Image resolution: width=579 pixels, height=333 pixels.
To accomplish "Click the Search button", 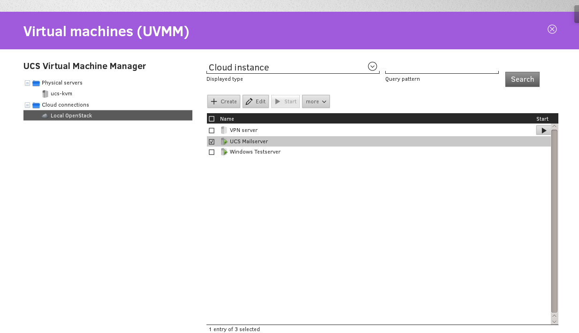I will click(522, 79).
